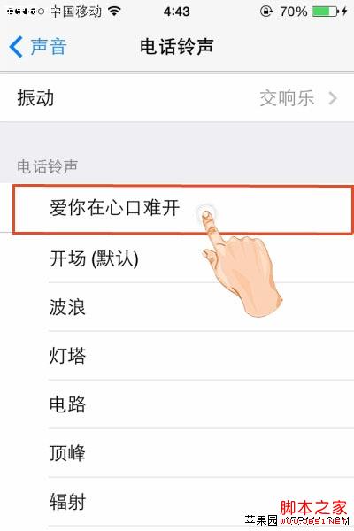Tap the 交响乐 vibration value

(x=287, y=98)
